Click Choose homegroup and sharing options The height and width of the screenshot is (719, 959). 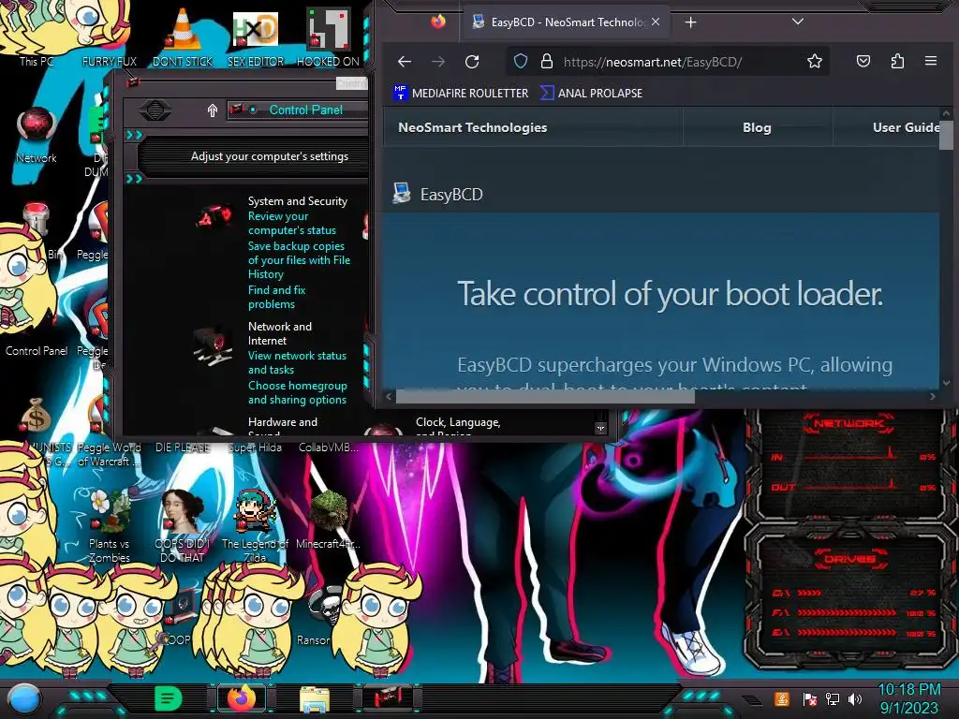click(x=297, y=392)
